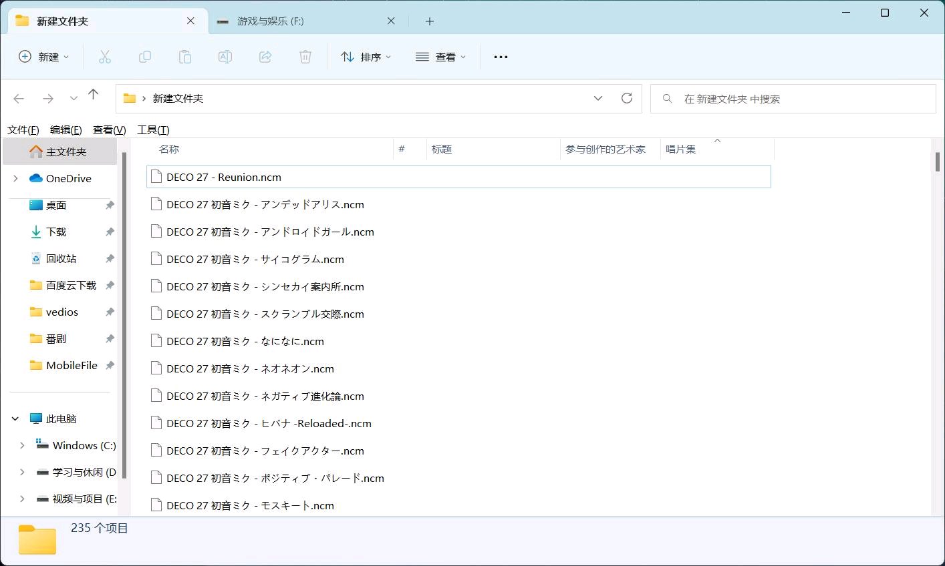Screen dimensions: 945x566
Task: Click the file icon of なになに.ncm
Action: 156,340
